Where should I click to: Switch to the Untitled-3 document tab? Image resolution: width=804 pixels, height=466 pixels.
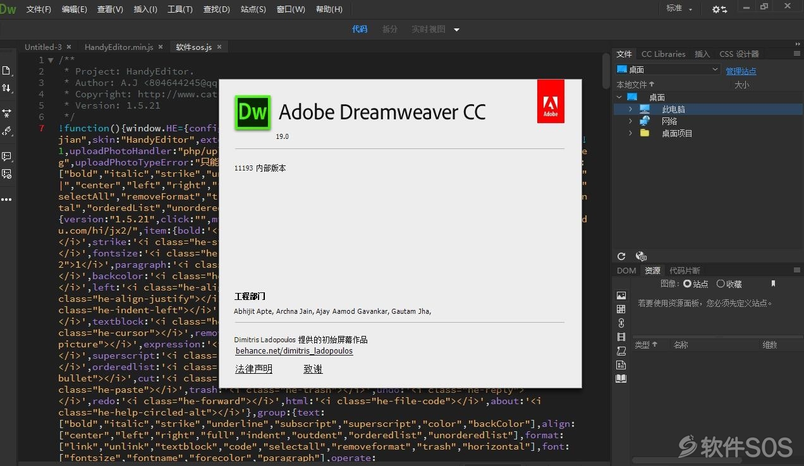[x=43, y=47]
